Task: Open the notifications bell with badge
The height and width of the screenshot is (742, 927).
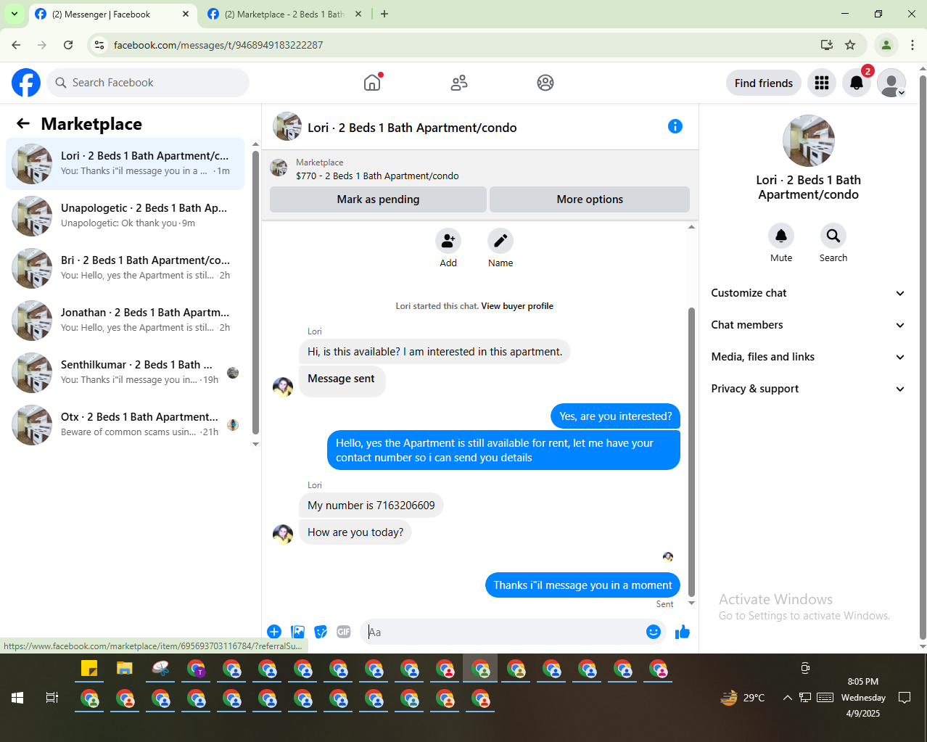Action: [857, 83]
